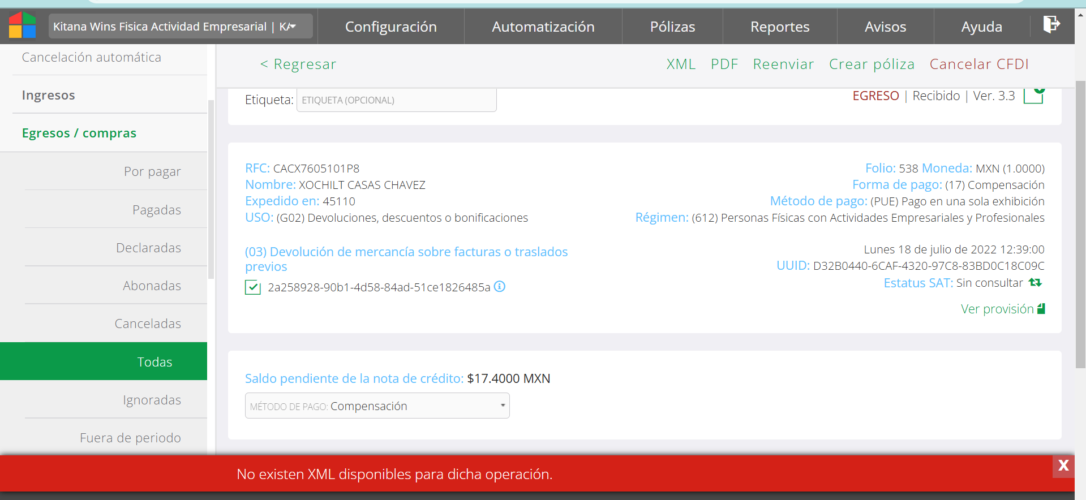The image size is (1086, 500).
Task: Open the Reportes menu
Action: (x=779, y=27)
